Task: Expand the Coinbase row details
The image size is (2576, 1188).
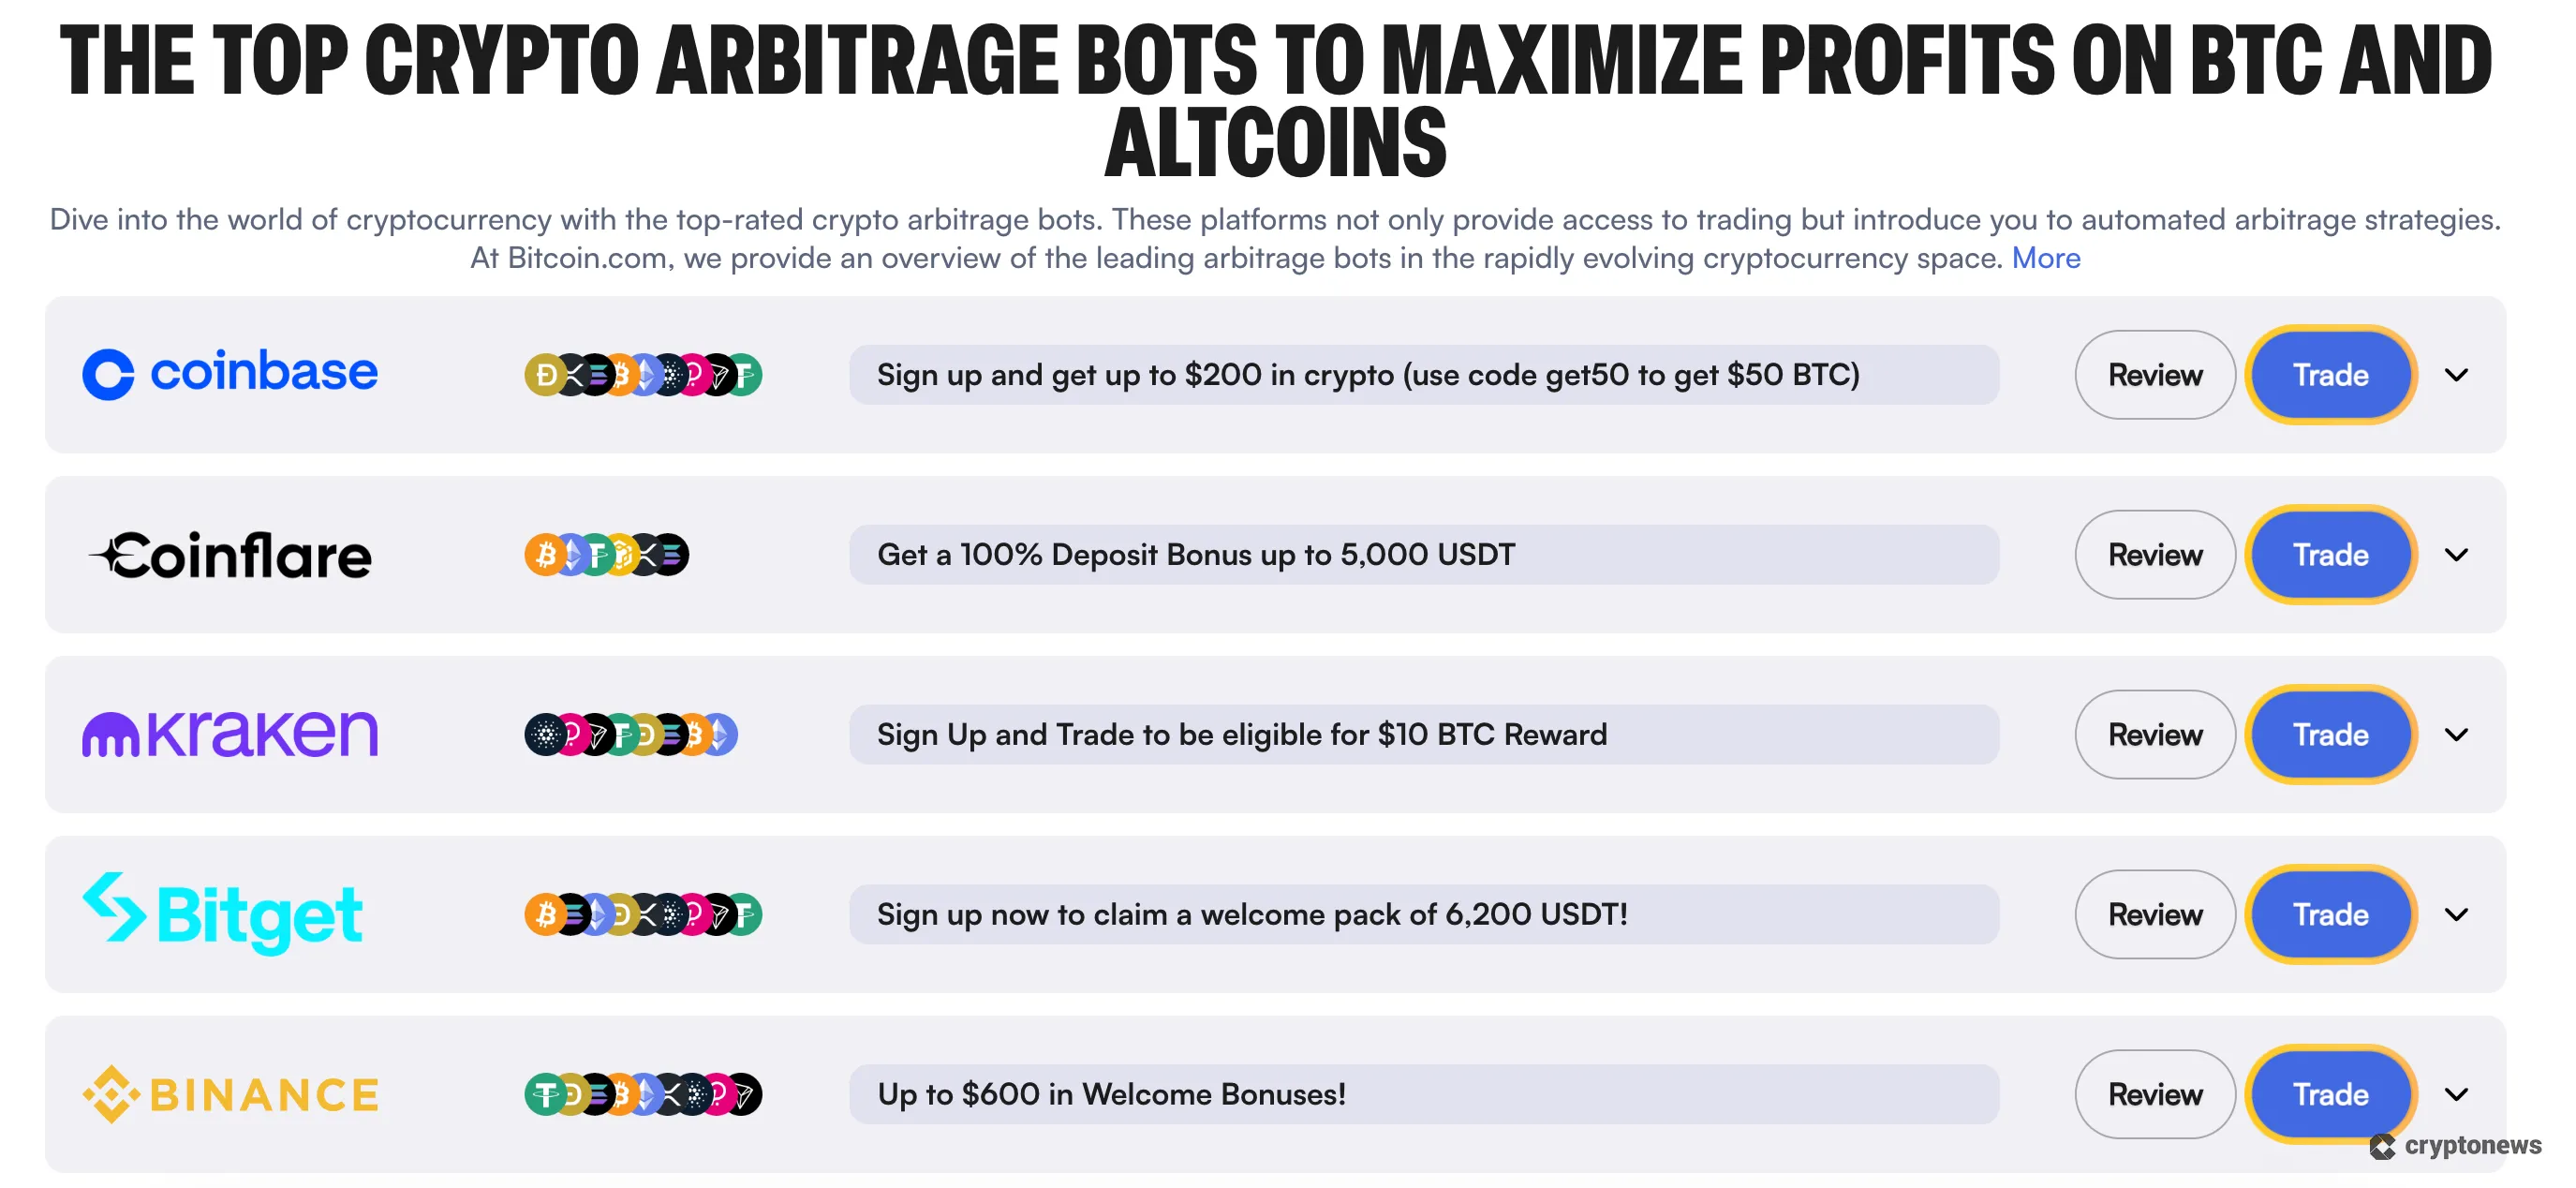Action: (2458, 375)
